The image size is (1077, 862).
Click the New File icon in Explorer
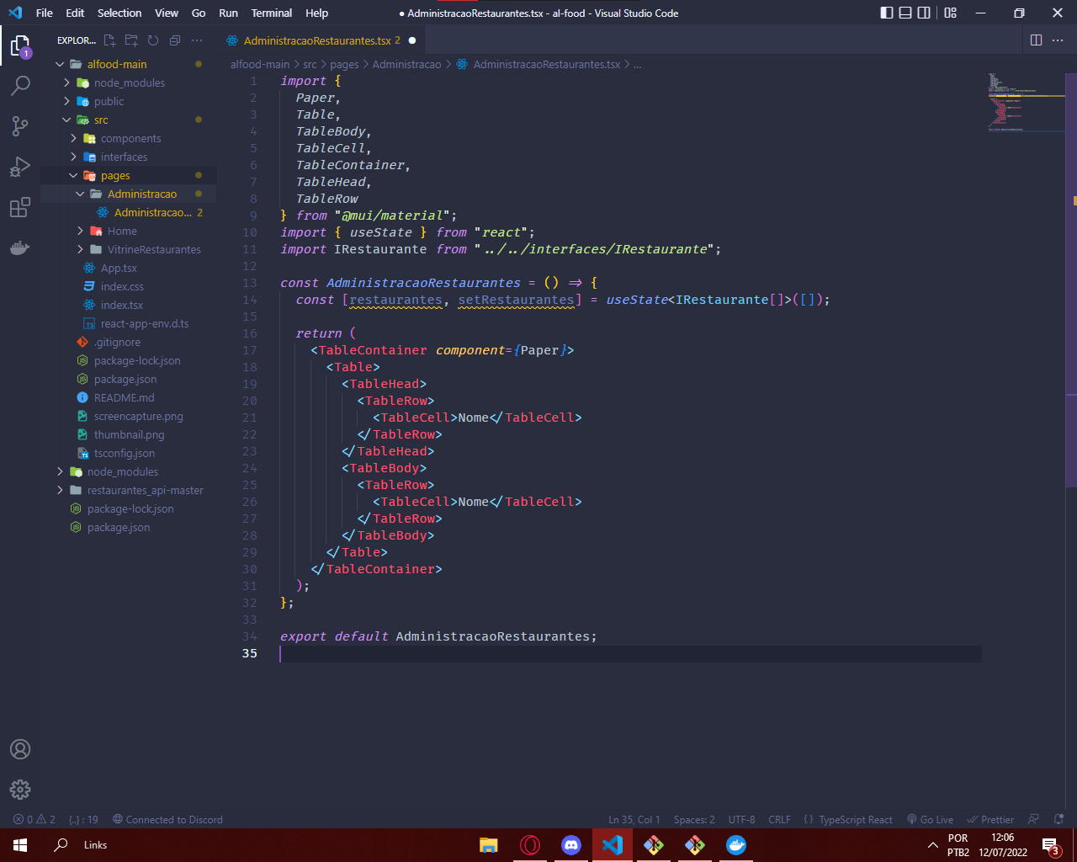click(109, 40)
